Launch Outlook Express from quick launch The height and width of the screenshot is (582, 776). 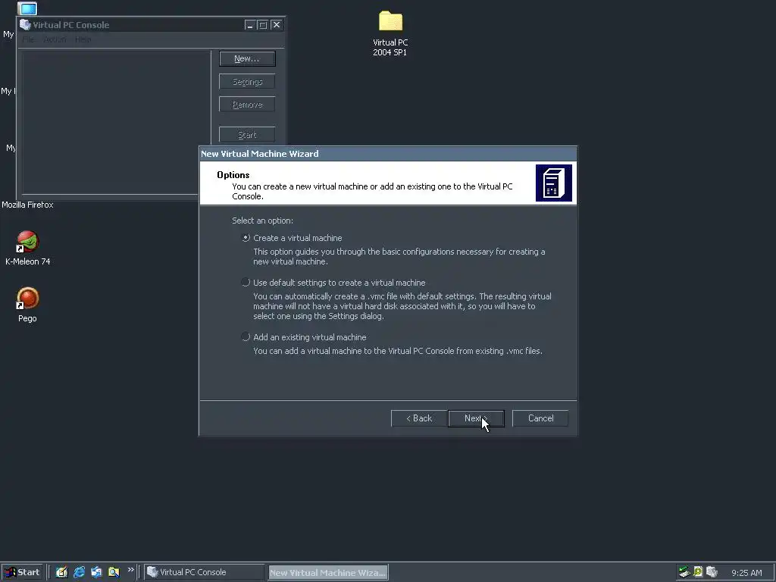tap(96, 572)
